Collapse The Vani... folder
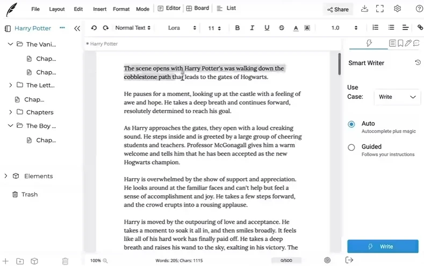The height and width of the screenshot is (279, 424). click(10, 44)
